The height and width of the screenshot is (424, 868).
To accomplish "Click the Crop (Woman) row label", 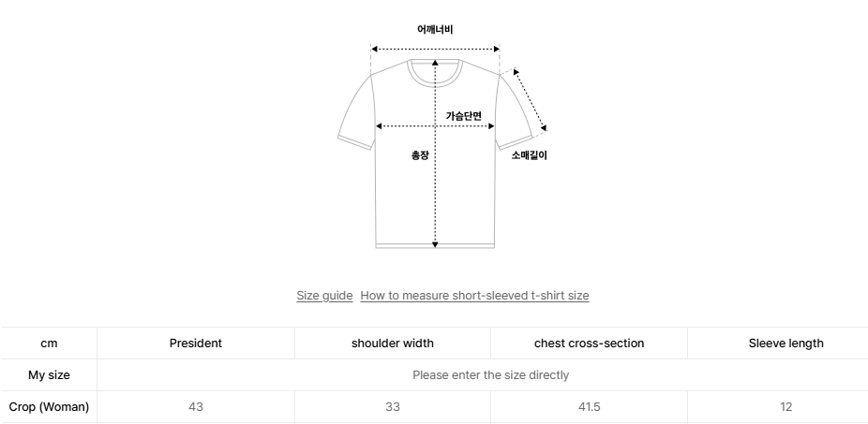I will point(49,407).
